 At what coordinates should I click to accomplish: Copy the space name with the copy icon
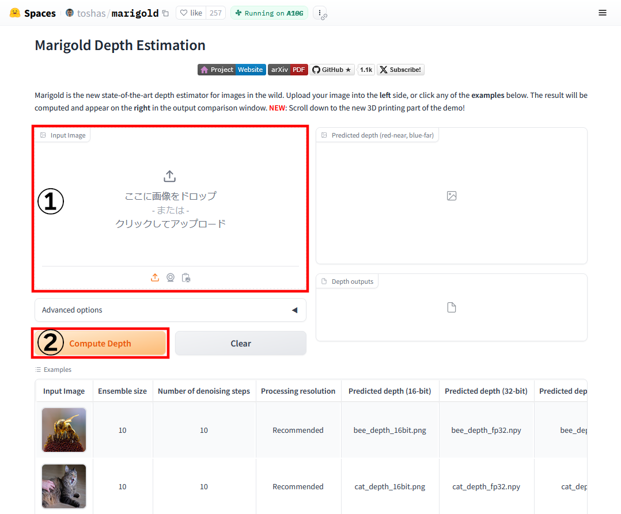pyautogui.click(x=166, y=13)
